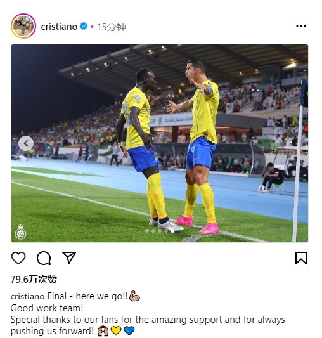The height and width of the screenshot is (338, 322).
Task: Select the third carousel indicator dot
Action: click(x=160, y=231)
